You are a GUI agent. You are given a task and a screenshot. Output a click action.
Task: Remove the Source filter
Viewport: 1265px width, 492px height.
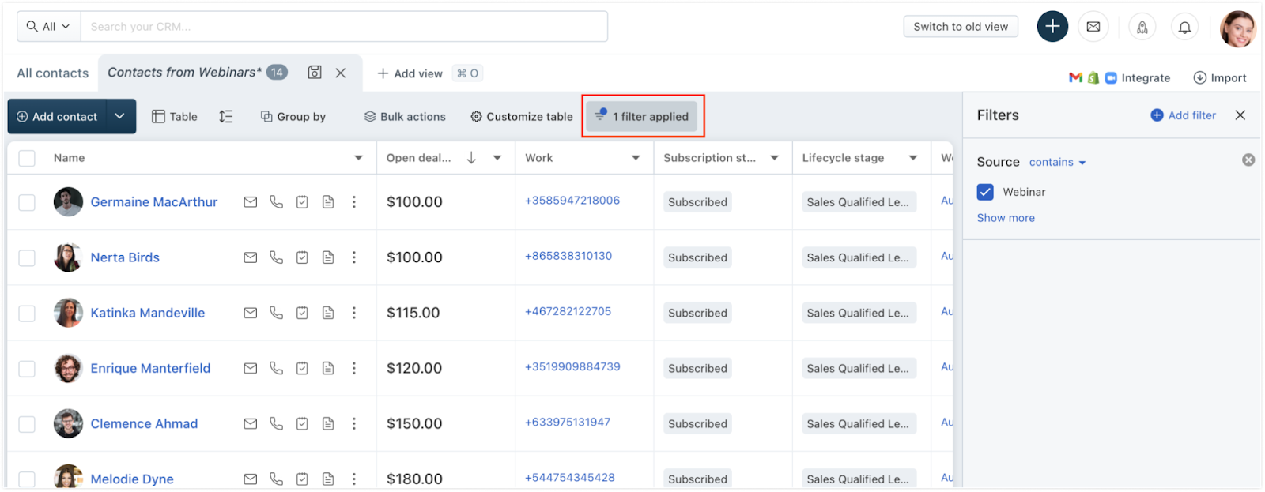click(1248, 160)
